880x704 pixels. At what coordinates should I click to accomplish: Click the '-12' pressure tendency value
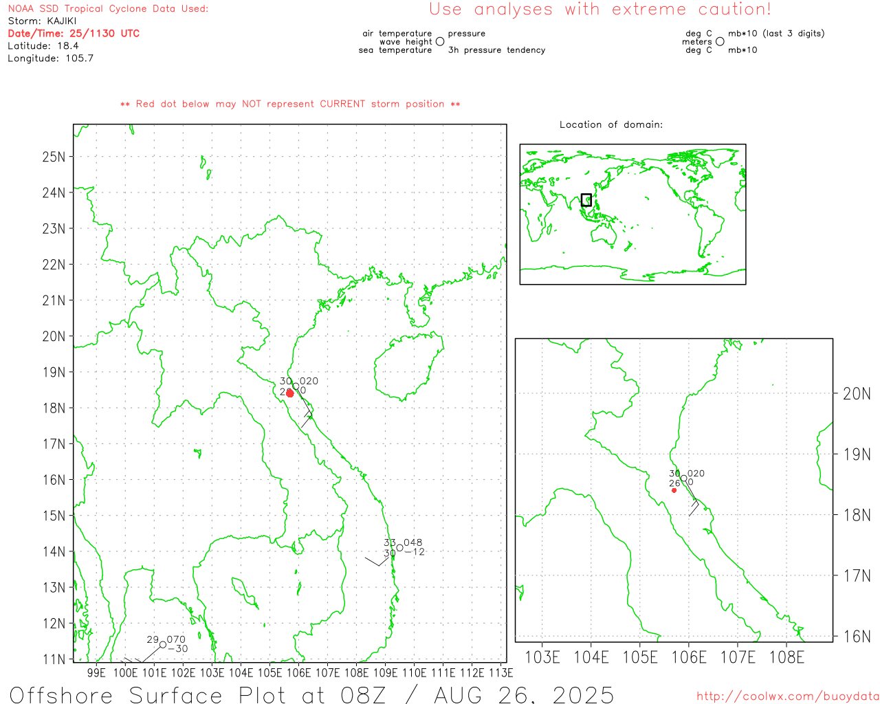coord(415,551)
